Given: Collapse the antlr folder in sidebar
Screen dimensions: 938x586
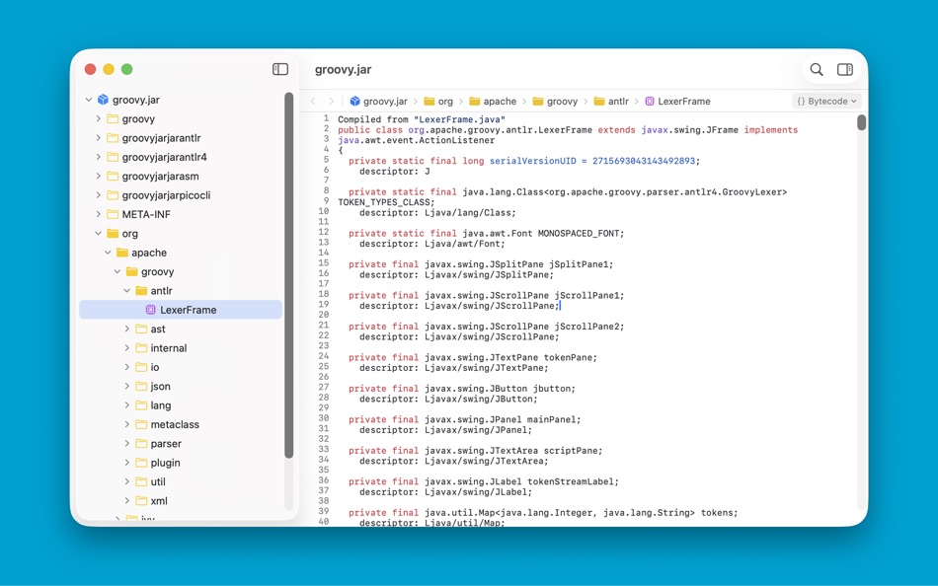Looking at the screenshot, I should pyautogui.click(x=125, y=291).
